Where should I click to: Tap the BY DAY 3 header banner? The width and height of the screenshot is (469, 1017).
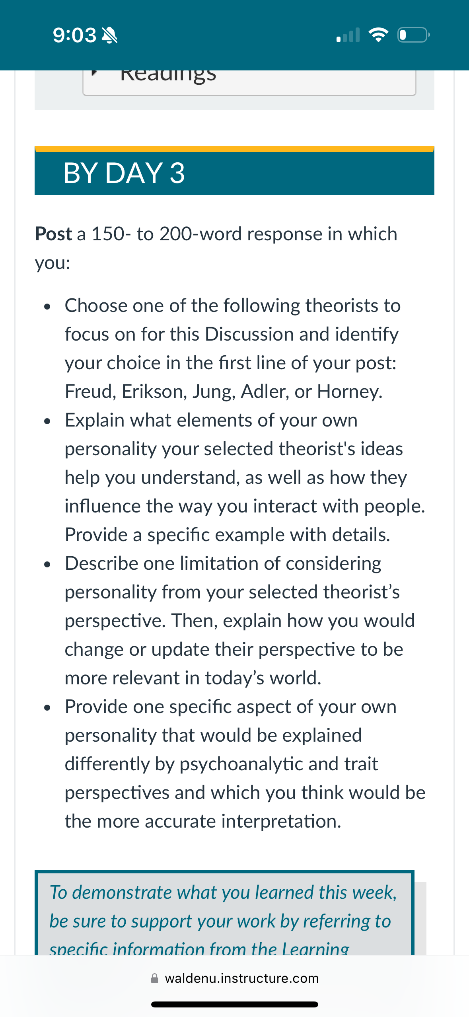pyautogui.click(x=234, y=171)
